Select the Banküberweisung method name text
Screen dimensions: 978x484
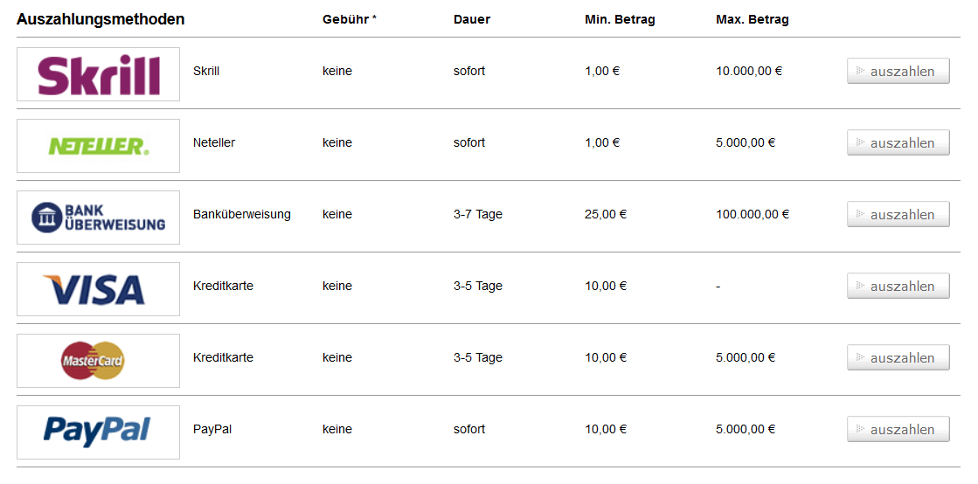[242, 215]
